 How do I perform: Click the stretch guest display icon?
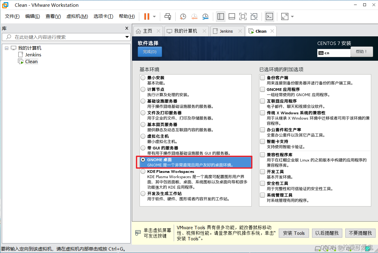(x=285, y=16)
